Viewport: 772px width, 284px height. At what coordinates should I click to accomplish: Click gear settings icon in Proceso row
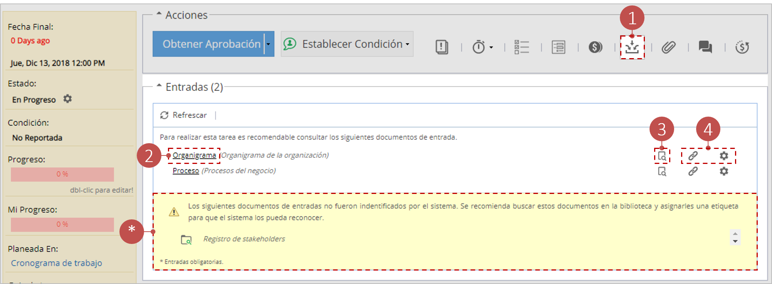click(x=724, y=171)
